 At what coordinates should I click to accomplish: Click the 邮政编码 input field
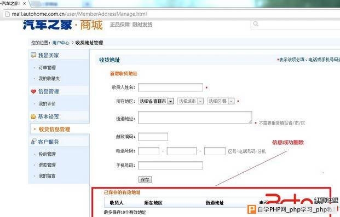click(153, 137)
